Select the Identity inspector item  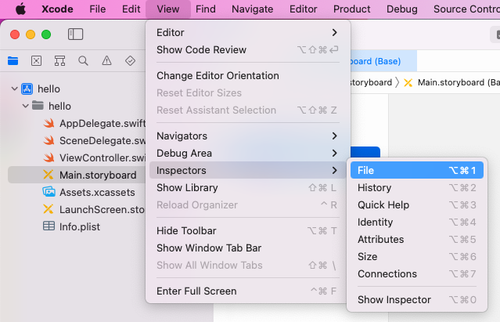point(417,223)
